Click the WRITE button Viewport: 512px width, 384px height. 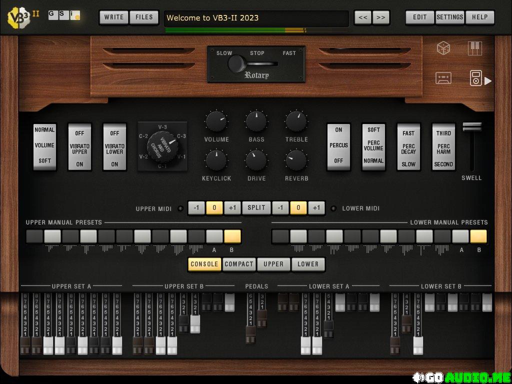(114, 17)
